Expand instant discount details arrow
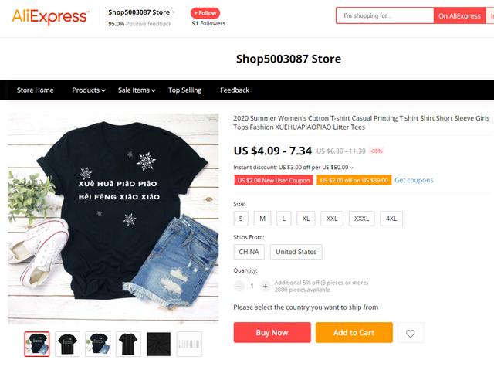This screenshot has width=494, height=370. [x=352, y=168]
